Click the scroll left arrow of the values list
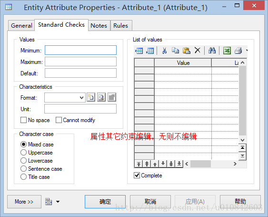This screenshot has width=268, height=217. 187,164
